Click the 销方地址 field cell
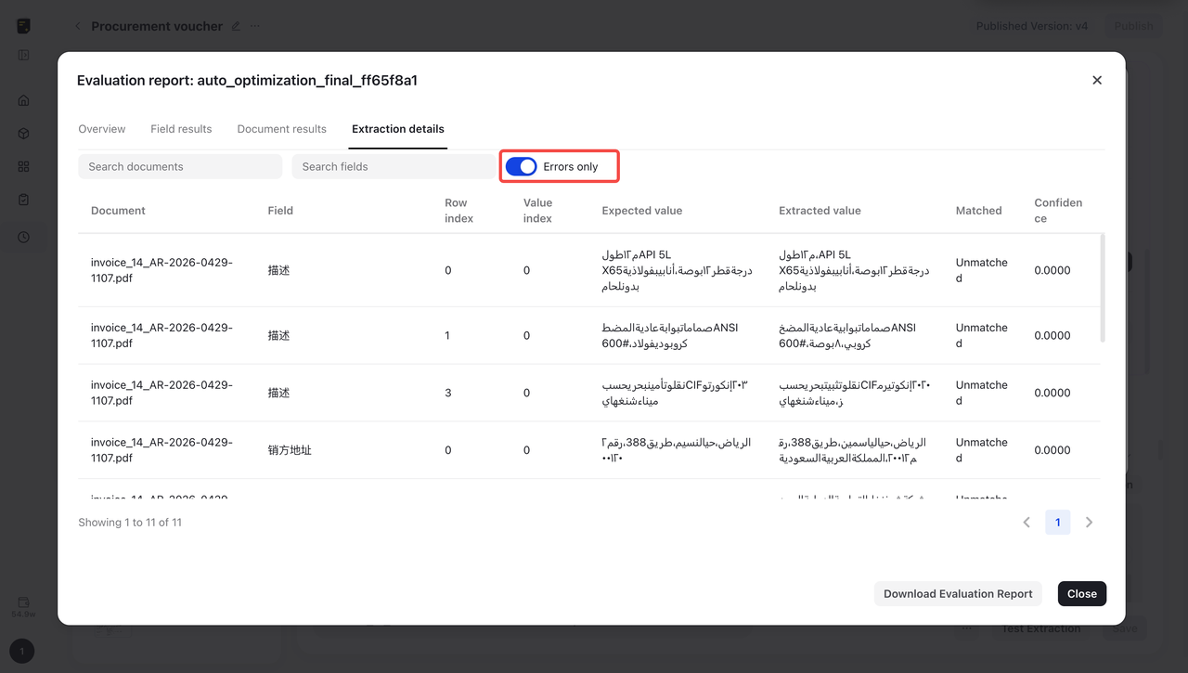Viewport: 1188px width, 673px height. pyautogui.click(x=290, y=450)
